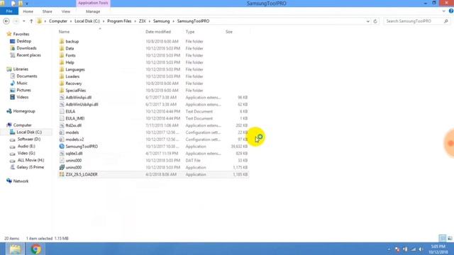Viewport: 454px width, 255px height.
Task: Select the unins000 Application icon
Action: click(62, 167)
